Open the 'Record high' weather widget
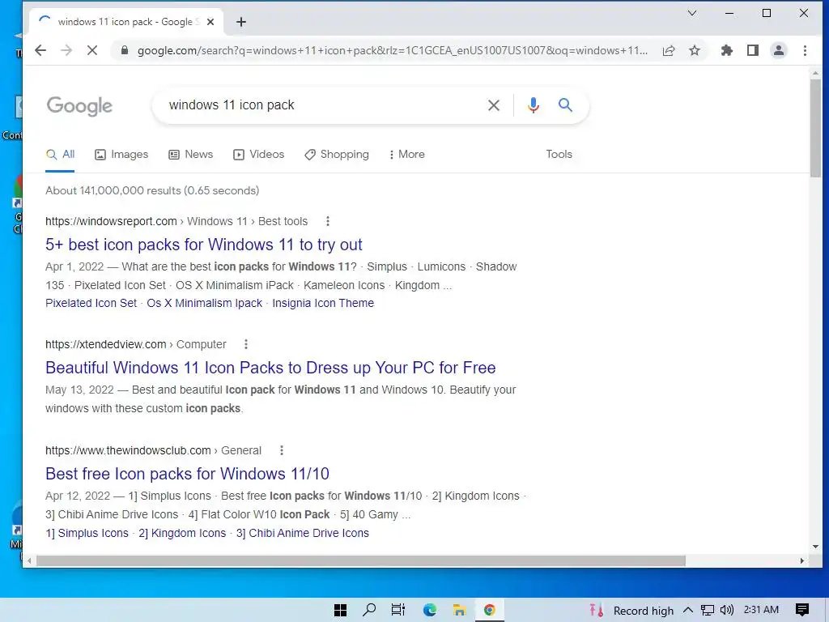 tap(631, 611)
